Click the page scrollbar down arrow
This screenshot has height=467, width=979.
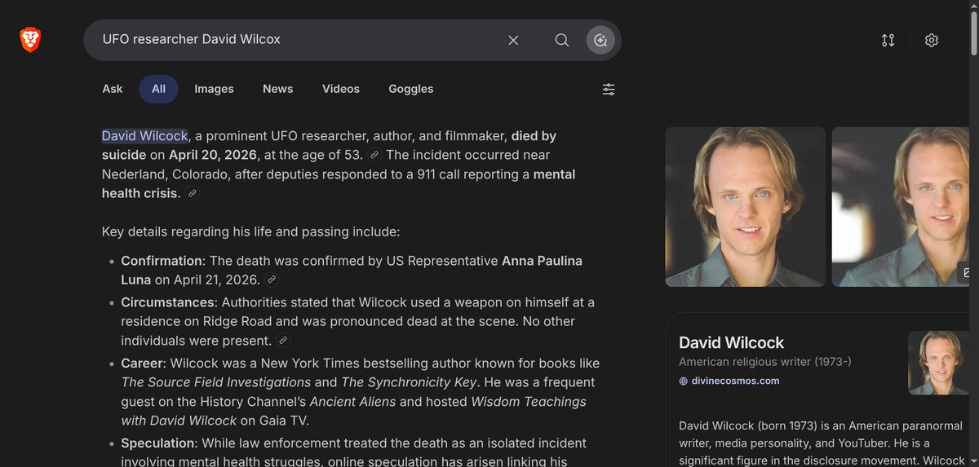pyautogui.click(x=972, y=460)
